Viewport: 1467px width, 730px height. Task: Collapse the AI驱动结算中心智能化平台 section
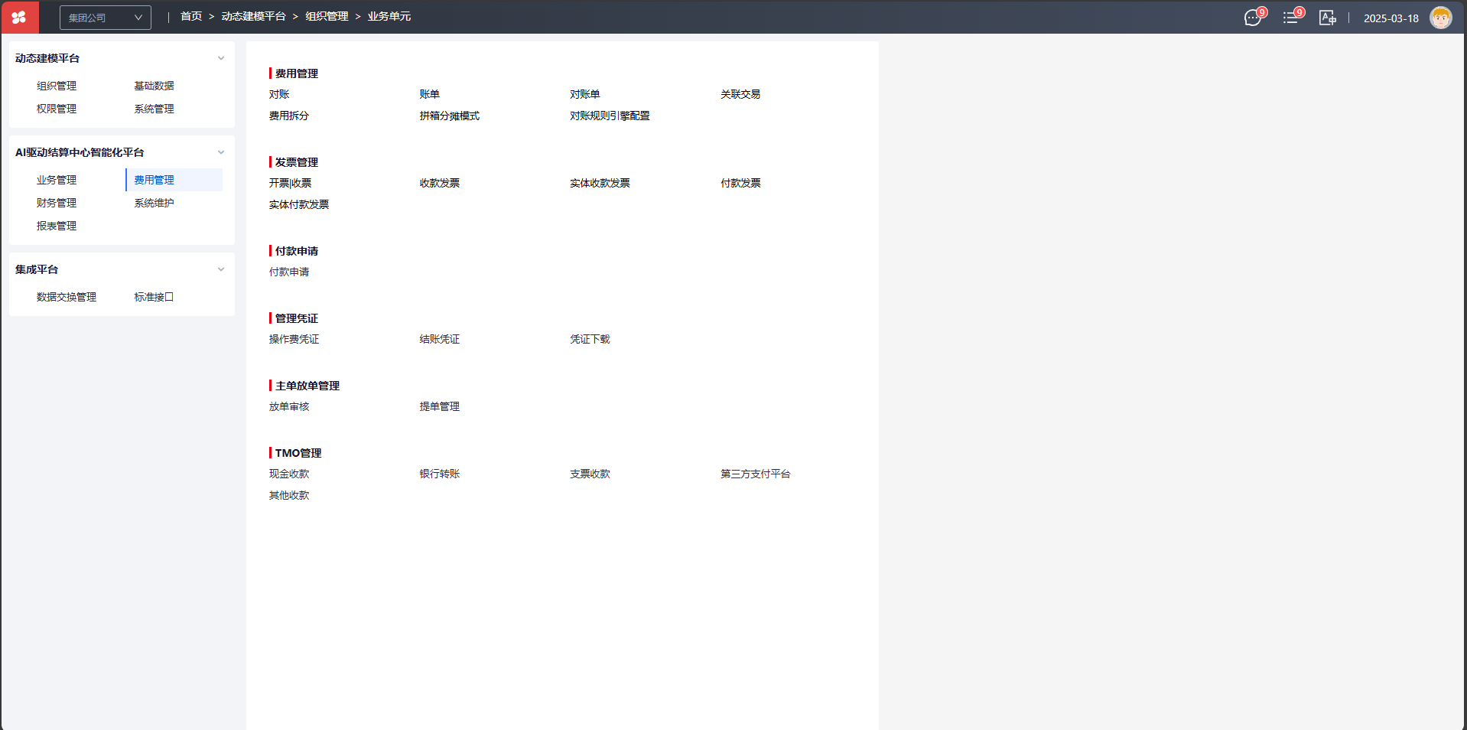point(221,152)
